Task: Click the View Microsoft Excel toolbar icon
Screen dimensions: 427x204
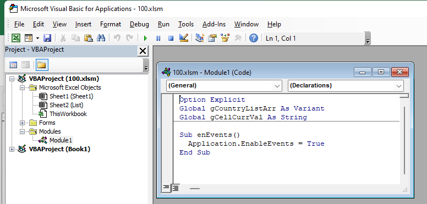Action: tap(16, 38)
